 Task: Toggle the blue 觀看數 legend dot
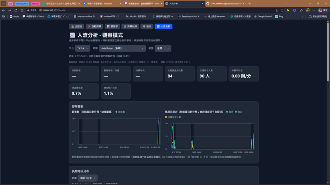pos(116,112)
